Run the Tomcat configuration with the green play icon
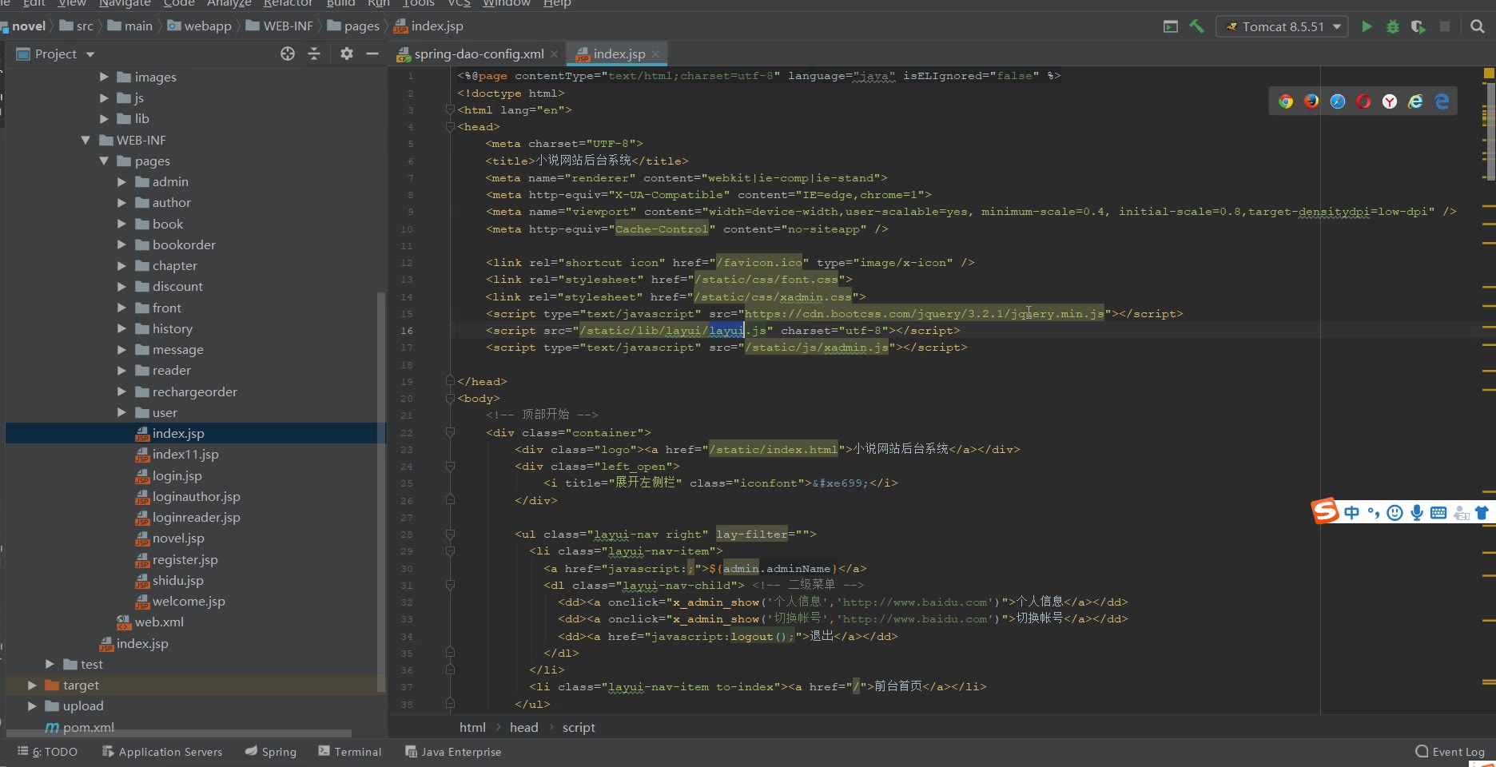The image size is (1496, 767). click(x=1367, y=26)
